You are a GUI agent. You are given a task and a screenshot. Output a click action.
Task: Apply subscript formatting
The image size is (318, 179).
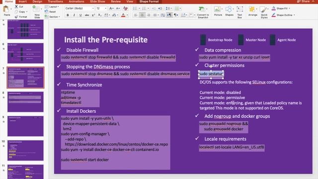(99, 15)
